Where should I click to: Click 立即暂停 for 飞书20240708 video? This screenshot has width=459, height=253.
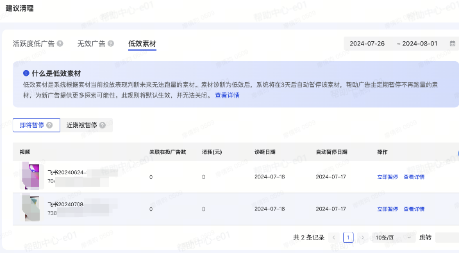388,209
